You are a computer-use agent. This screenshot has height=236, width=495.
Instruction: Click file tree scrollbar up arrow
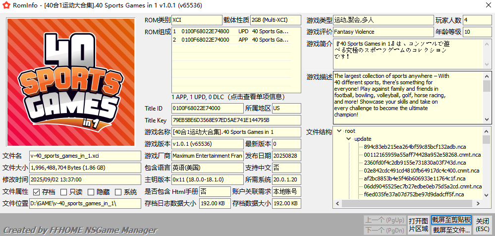pos(487,131)
